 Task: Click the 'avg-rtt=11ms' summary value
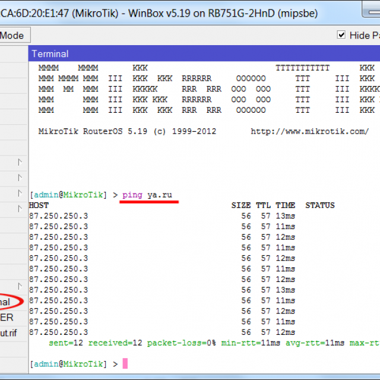[x=315, y=343]
